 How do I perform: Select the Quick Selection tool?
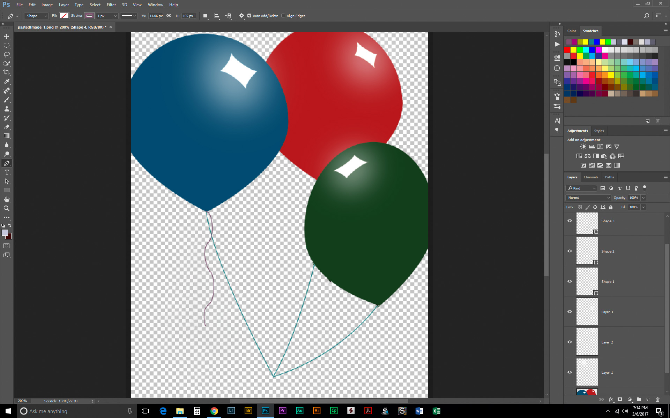pyautogui.click(x=7, y=63)
